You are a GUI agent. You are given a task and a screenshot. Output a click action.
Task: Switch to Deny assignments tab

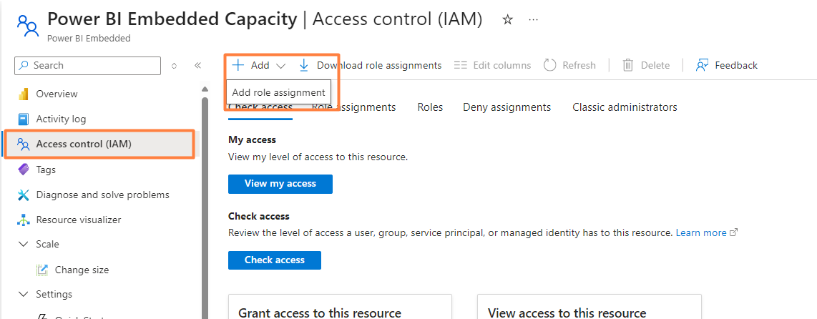(x=507, y=107)
